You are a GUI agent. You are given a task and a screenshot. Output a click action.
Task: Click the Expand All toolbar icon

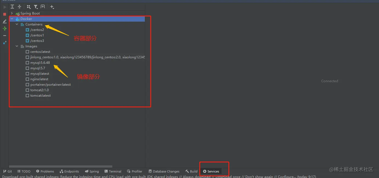[x=12, y=7]
